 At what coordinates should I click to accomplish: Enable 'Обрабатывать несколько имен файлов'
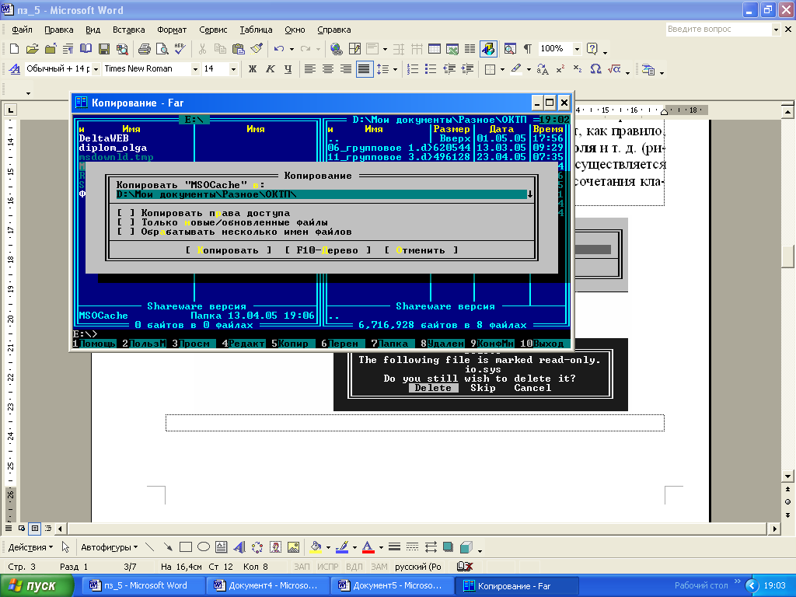pos(126,232)
